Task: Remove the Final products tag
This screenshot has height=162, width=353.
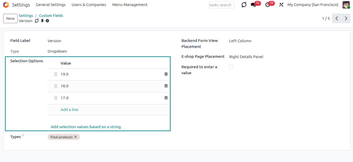Action: pos(76,137)
